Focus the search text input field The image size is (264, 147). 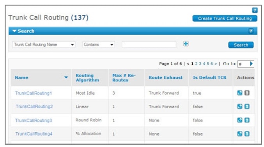(149, 44)
